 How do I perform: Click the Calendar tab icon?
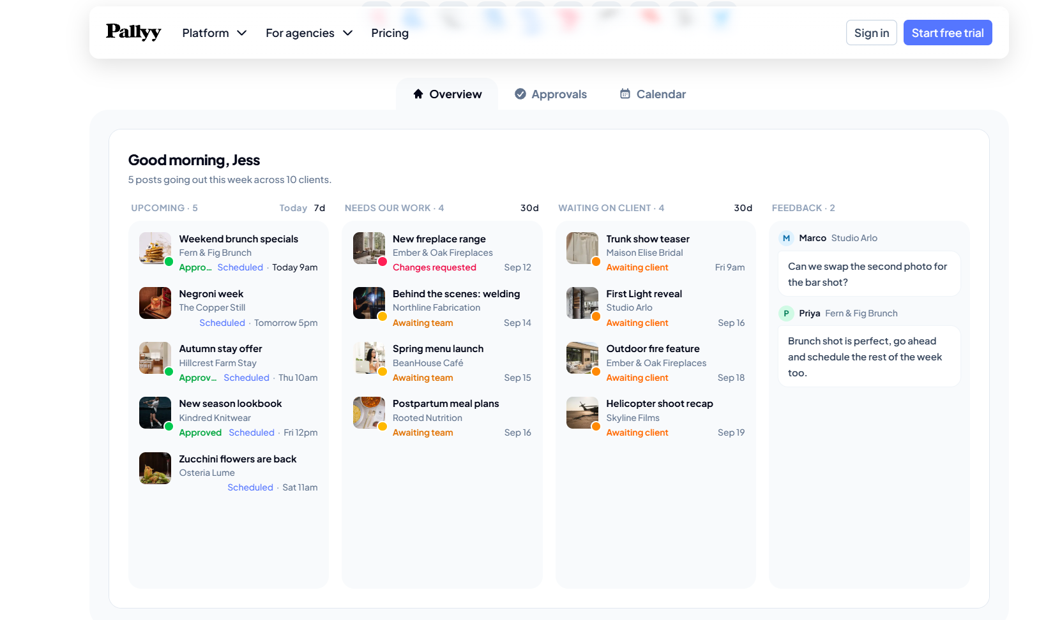click(x=625, y=94)
